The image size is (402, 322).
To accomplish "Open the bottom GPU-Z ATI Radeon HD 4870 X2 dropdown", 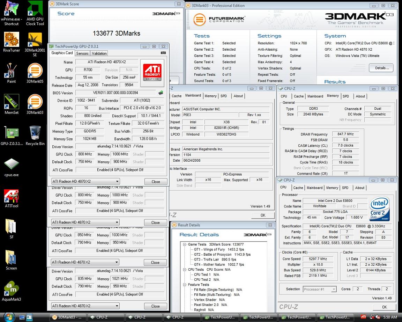I will (85, 306).
